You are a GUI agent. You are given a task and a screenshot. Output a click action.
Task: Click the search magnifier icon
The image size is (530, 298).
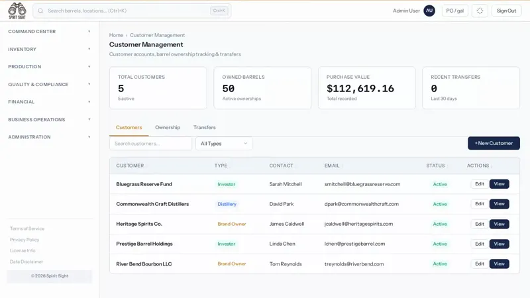tap(40, 11)
